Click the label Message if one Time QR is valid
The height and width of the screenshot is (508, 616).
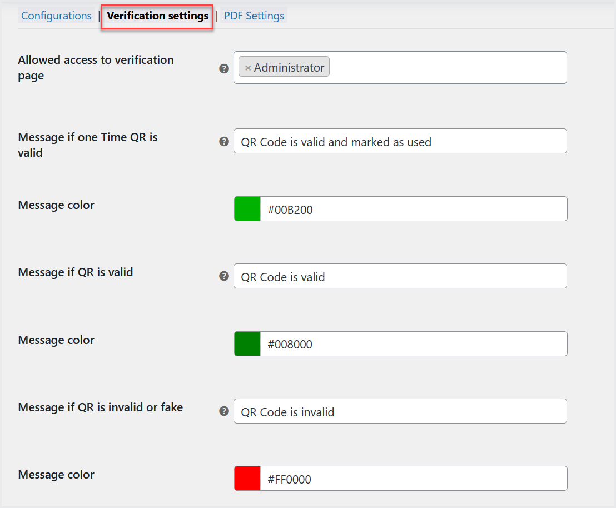(x=88, y=145)
